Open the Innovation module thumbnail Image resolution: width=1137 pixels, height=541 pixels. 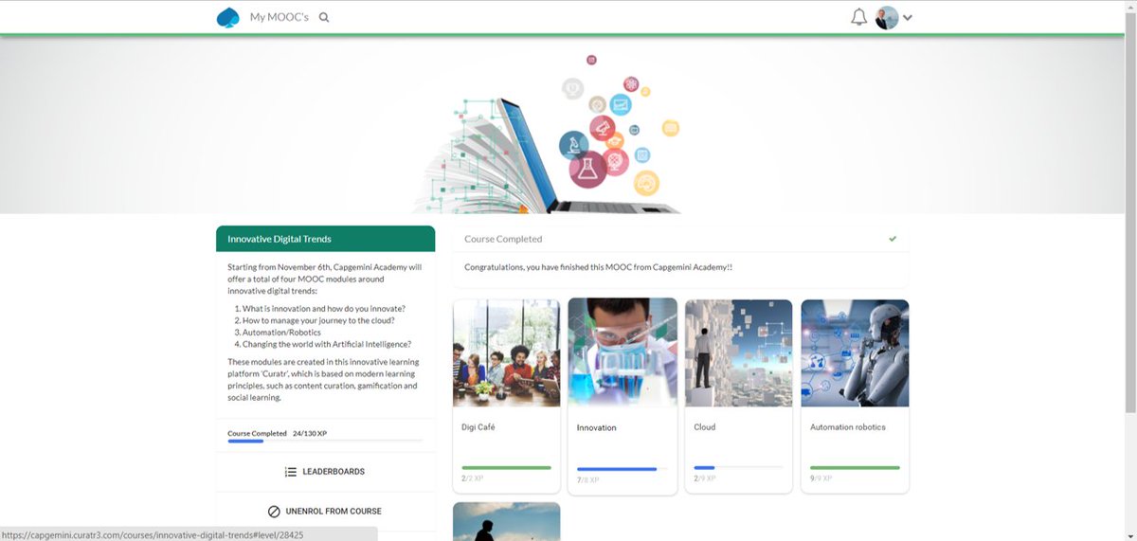click(623, 352)
